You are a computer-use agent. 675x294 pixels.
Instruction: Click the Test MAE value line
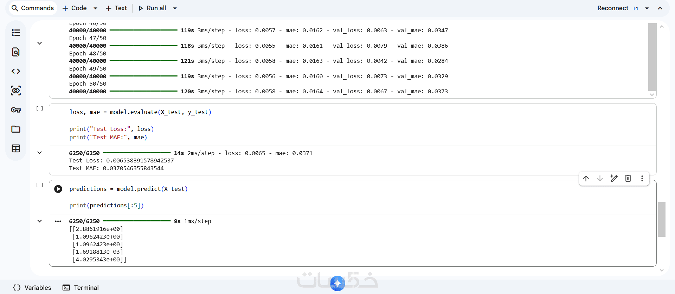click(x=116, y=168)
